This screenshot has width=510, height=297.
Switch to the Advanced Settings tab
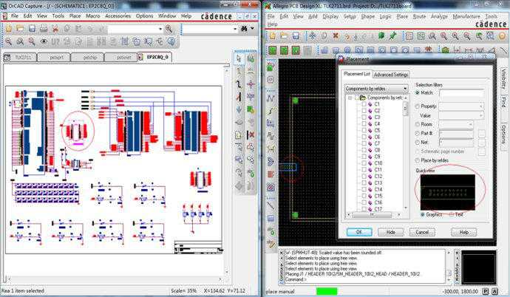[391, 75]
